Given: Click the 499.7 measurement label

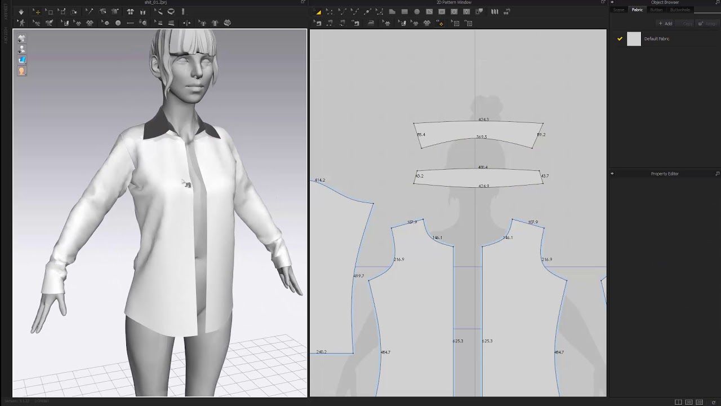Looking at the screenshot, I should click(x=358, y=276).
